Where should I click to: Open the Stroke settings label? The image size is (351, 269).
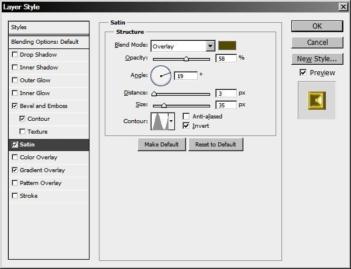click(x=29, y=196)
